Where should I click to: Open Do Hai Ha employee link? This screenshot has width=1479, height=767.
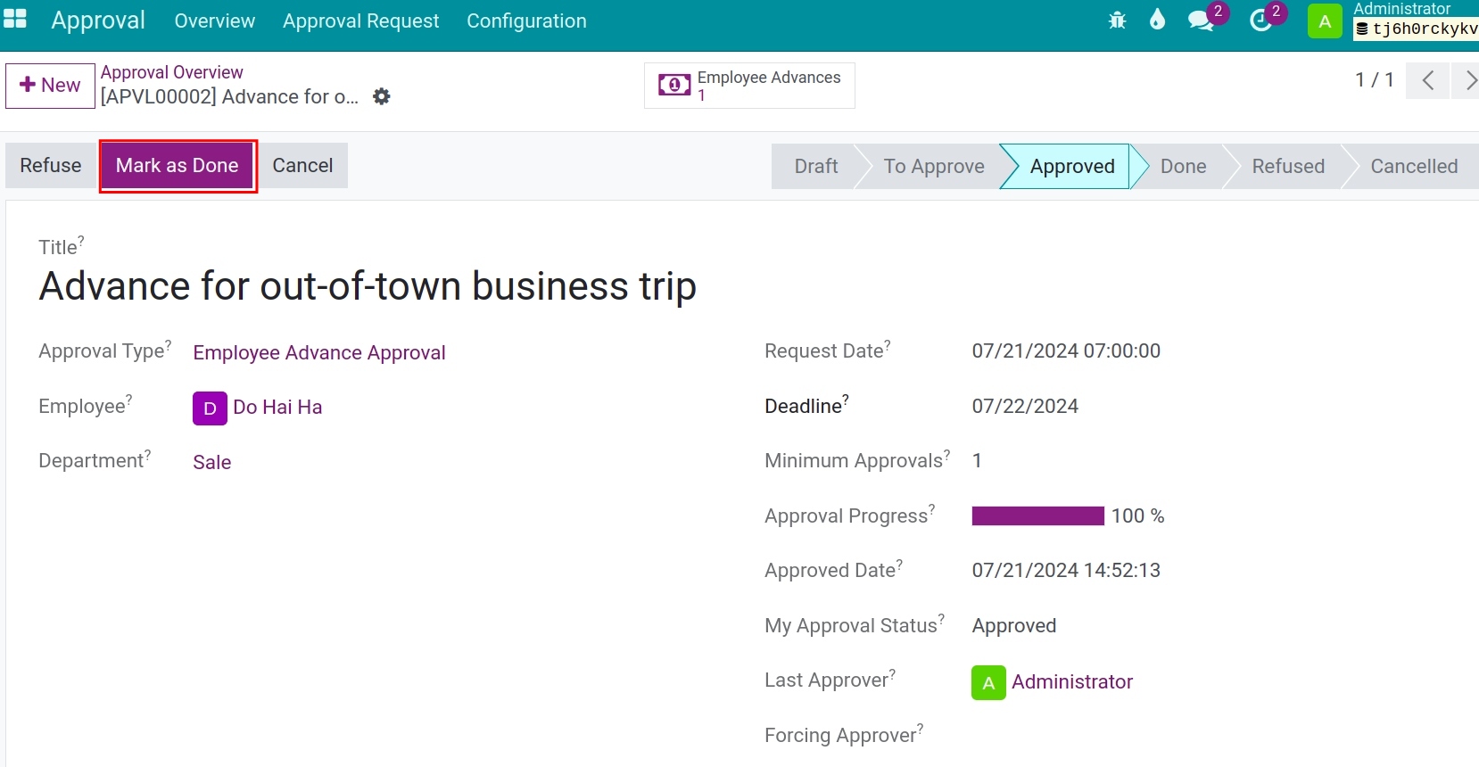(x=277, y=408)
